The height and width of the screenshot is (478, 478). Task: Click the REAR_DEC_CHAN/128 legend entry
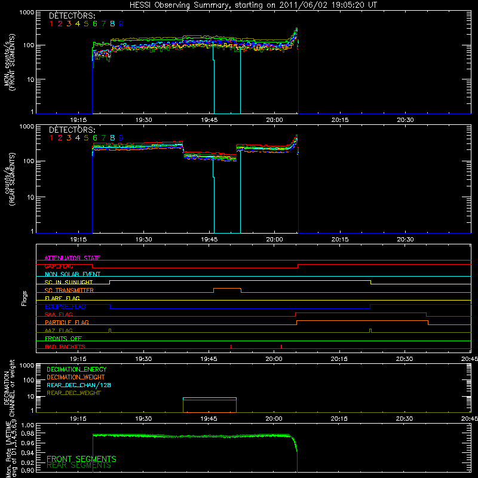[x=79, y=385]
